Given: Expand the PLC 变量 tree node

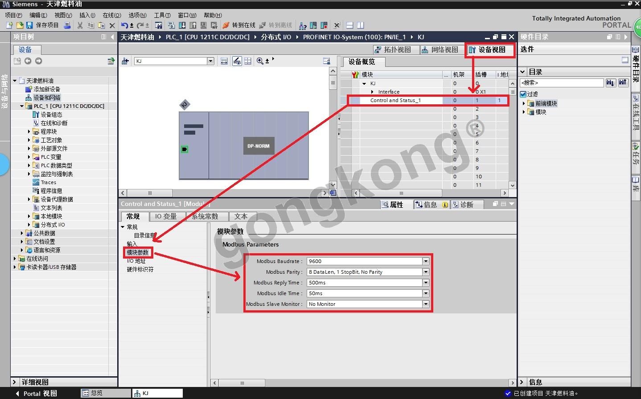Looking at the screenshot, I should (x=29, y=157).
